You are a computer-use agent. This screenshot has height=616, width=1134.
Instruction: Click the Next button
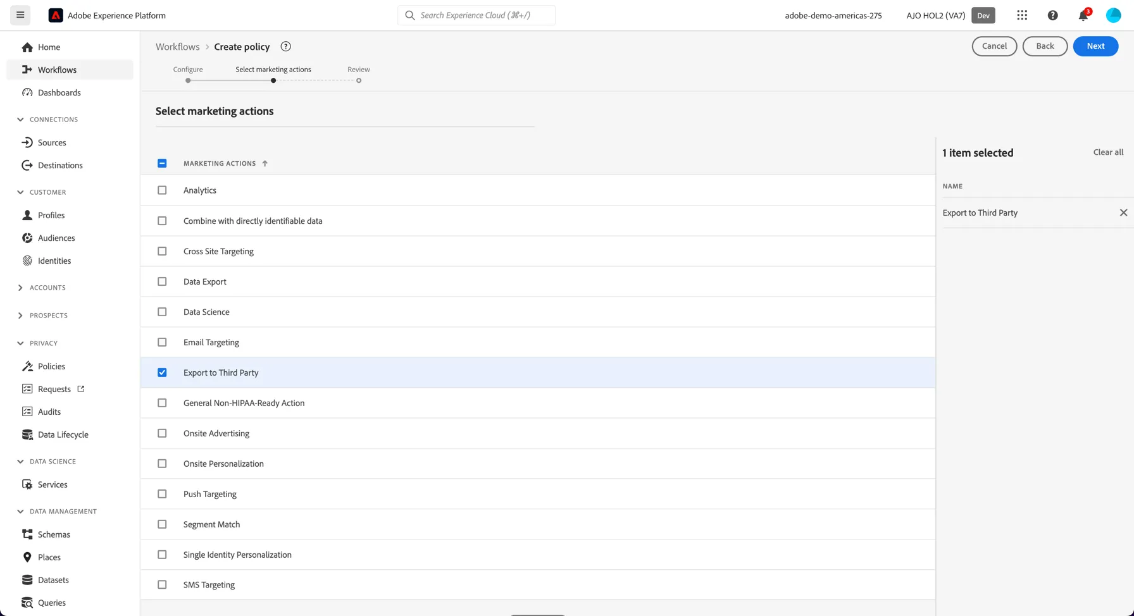[x=1095, y=46]
